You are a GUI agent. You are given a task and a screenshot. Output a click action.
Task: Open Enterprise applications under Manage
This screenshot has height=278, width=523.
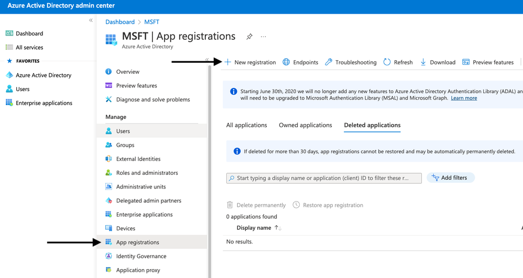pyautogui.click(x=145, y=214)
